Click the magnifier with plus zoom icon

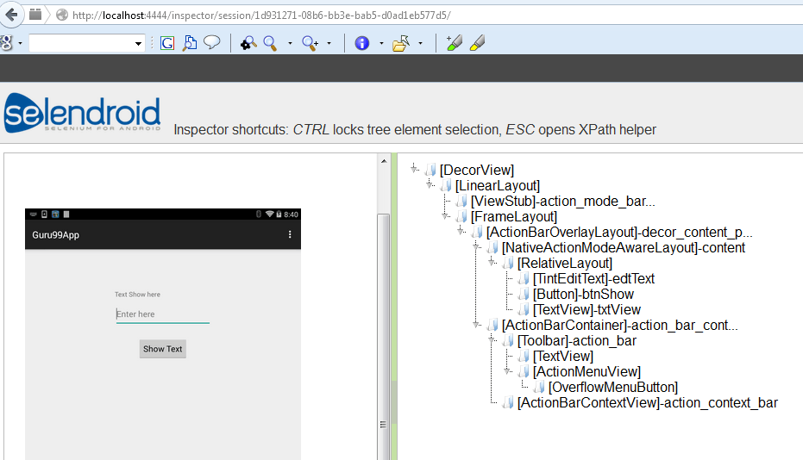(x=311, y=43)
